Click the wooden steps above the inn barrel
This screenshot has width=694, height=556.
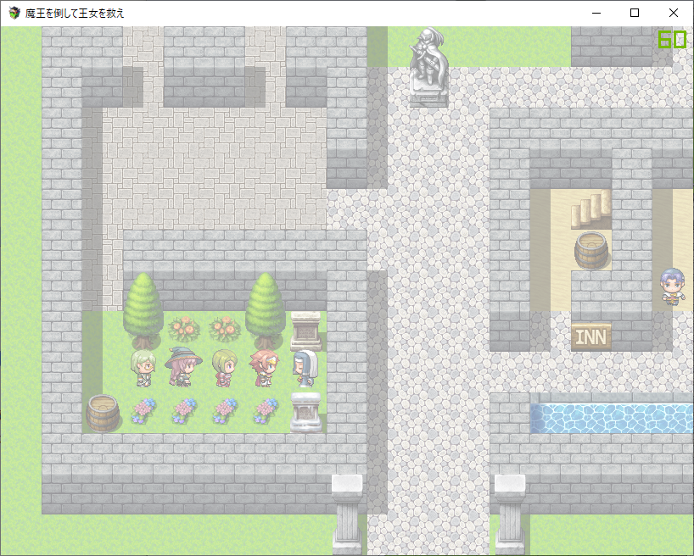point(590,208)
